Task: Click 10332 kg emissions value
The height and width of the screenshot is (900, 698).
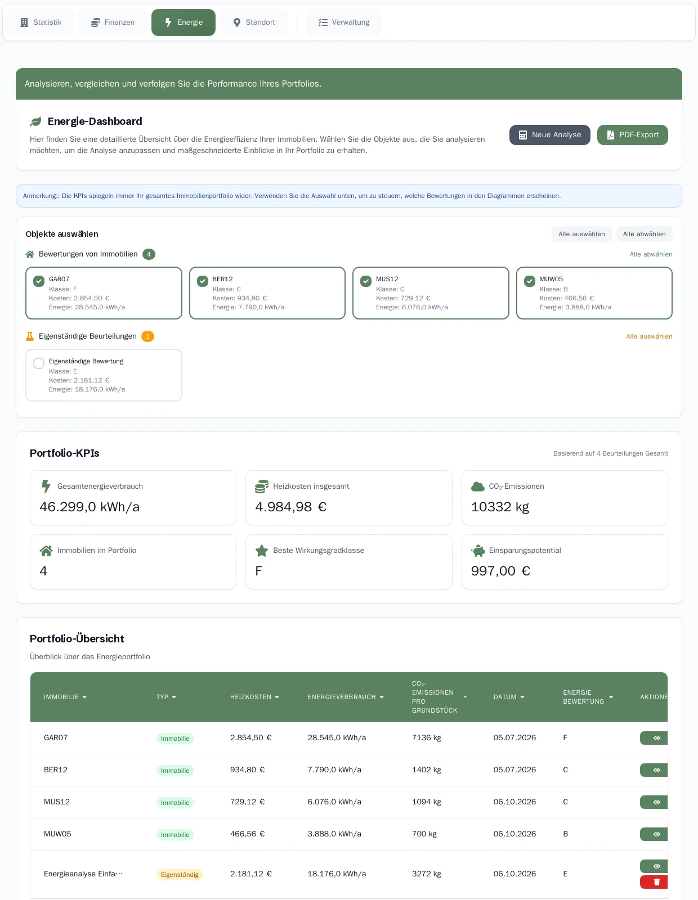Action: (500, 507)
